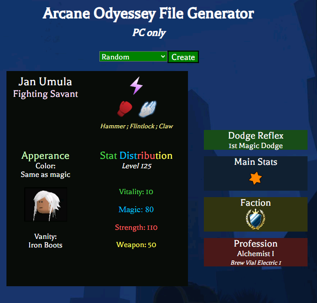Click the PC only subtitle
The width and height of the screenshot is (317, 303).
pos(149,33)
